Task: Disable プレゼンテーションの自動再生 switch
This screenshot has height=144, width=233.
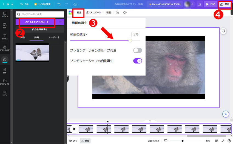Action: pyautogui.click(x=138, y=61)
